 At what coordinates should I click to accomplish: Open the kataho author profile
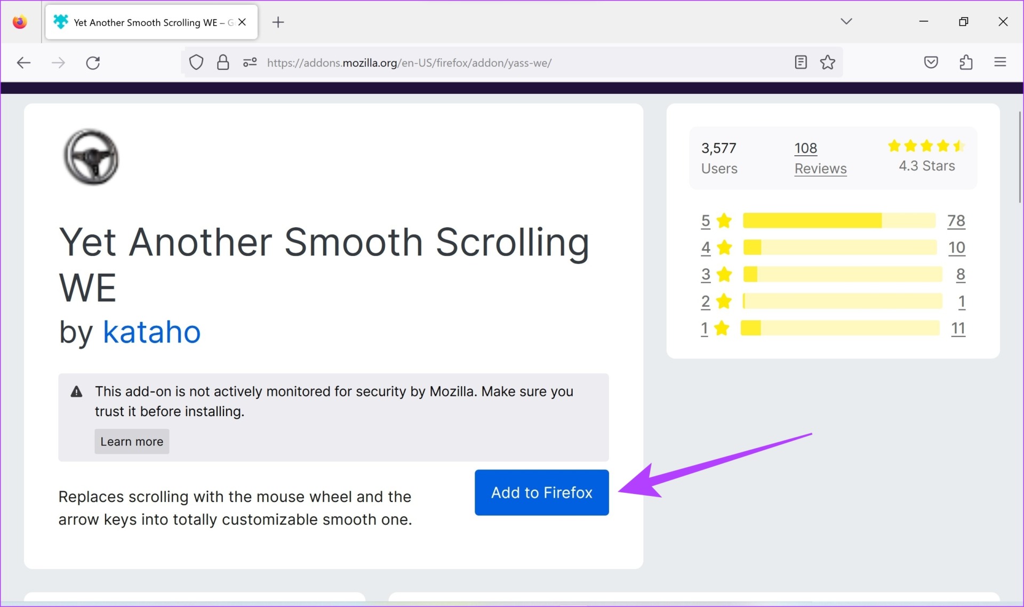pos(151,332)
